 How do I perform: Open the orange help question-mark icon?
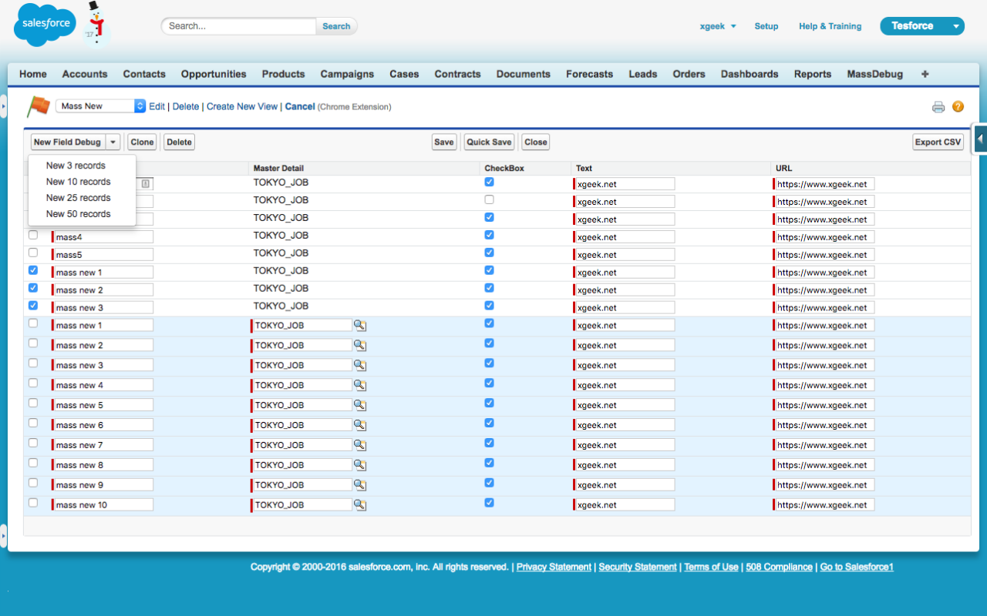pyautogui.click(x=958, y=107)
